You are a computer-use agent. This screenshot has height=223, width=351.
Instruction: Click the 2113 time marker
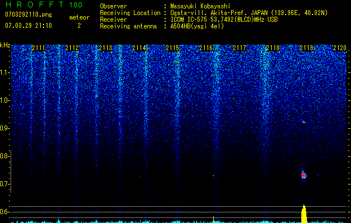[105, 48]
